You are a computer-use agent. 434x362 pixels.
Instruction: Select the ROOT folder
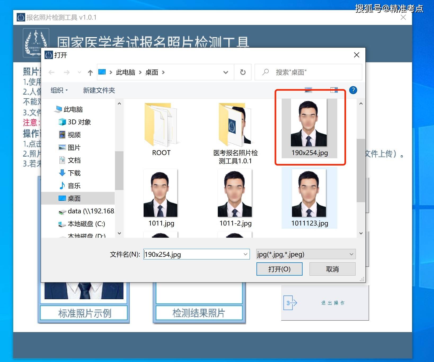pyautogui.click(x=161, y=130)
